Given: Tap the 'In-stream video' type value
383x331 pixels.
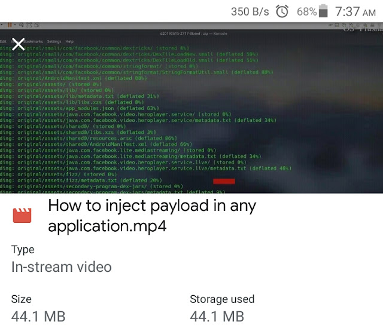Looking at the screenshot, I should click(61, 267).
